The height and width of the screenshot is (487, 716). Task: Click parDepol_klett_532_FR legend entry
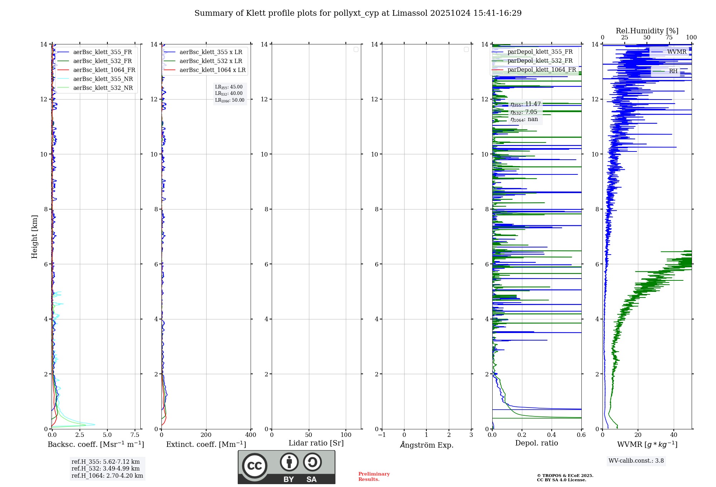[x=540, y=61]
